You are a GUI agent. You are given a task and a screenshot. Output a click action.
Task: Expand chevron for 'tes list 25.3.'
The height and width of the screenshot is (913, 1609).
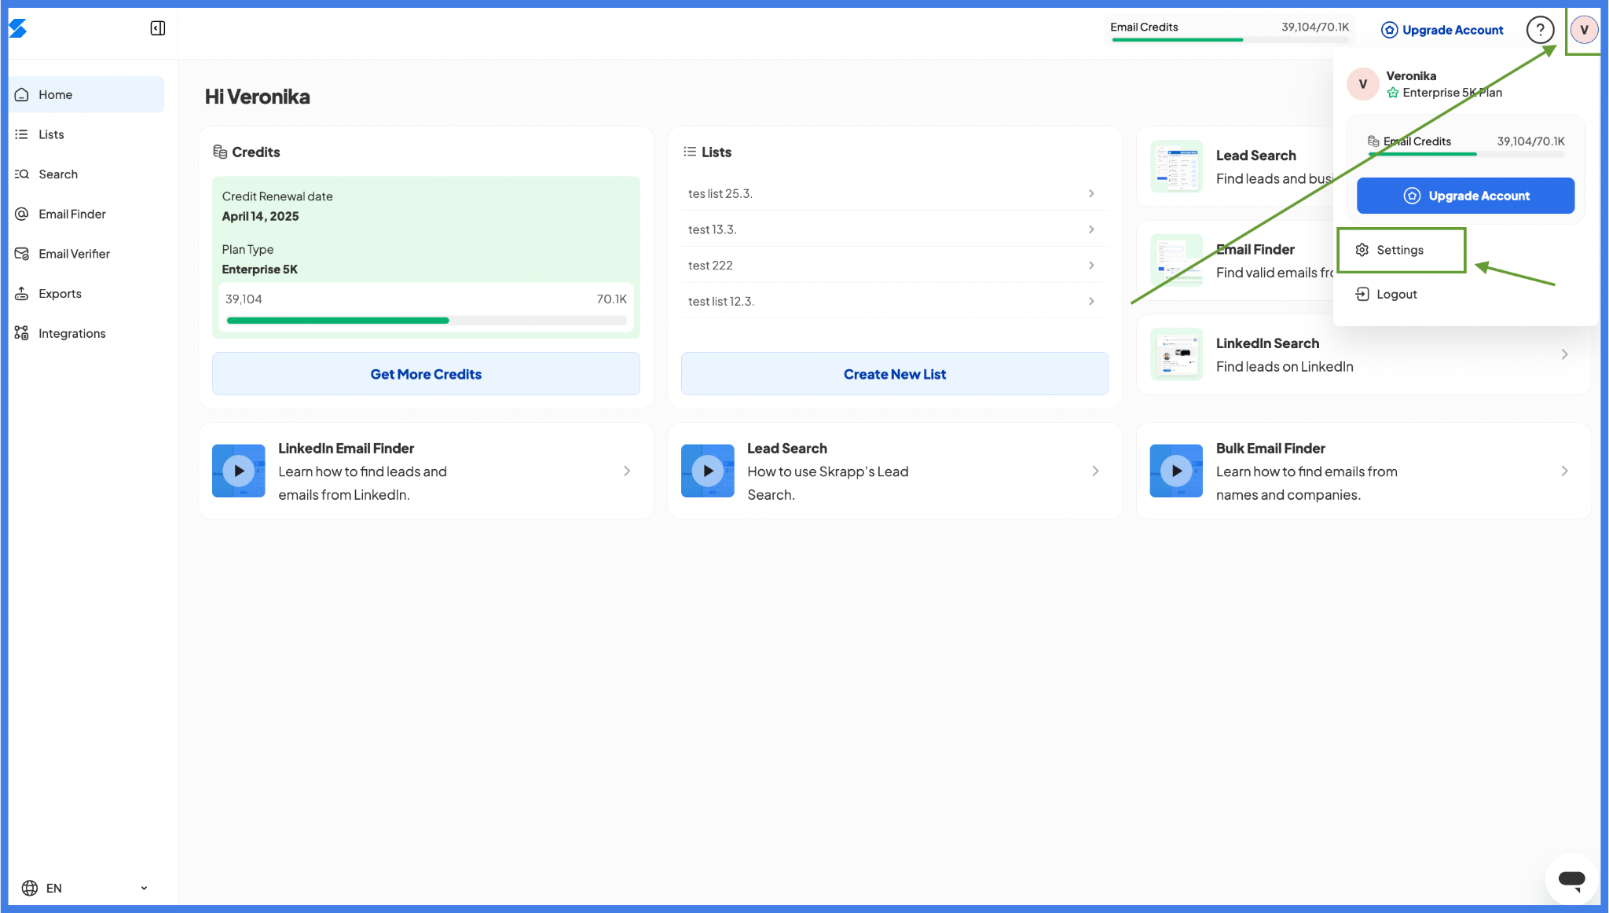(x=1091, y=193)
